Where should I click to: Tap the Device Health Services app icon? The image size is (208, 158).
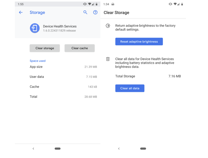point(35,28)
